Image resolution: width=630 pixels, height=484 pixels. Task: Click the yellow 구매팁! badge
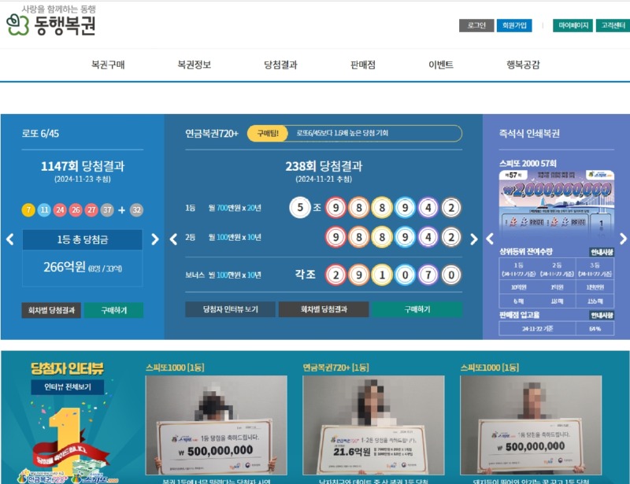(x=268, y=133)
